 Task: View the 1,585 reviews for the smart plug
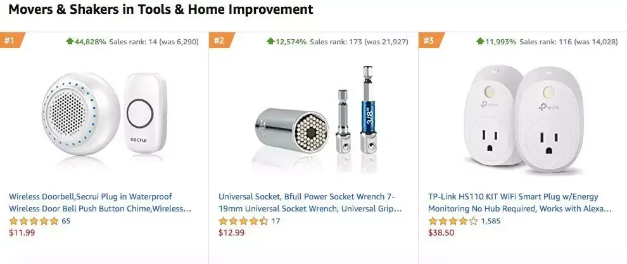[x=491, y=221]
